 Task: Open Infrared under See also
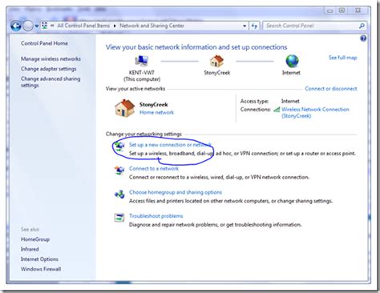click(x=30, y=249)
